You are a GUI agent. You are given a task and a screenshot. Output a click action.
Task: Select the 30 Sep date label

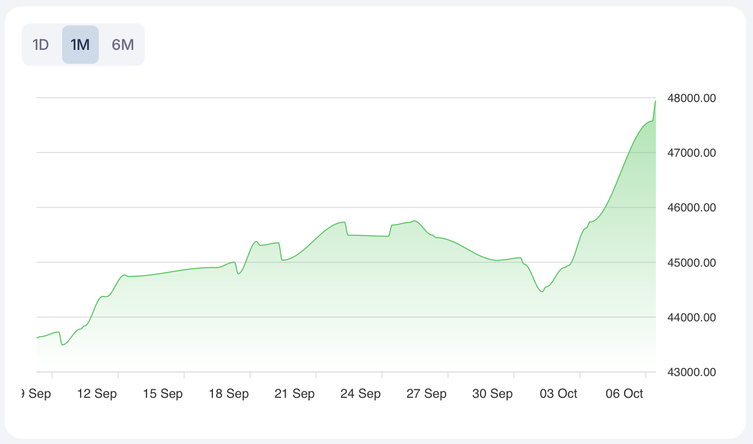click(x=492, y=394)
